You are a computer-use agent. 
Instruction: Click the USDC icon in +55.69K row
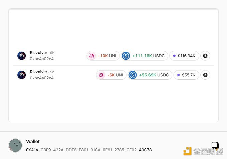(133, 75)
